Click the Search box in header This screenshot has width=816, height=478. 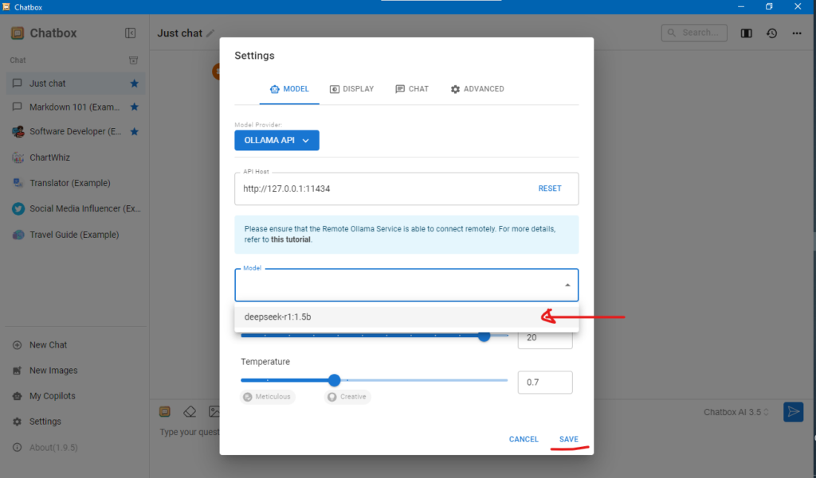[x=694, y=33]
